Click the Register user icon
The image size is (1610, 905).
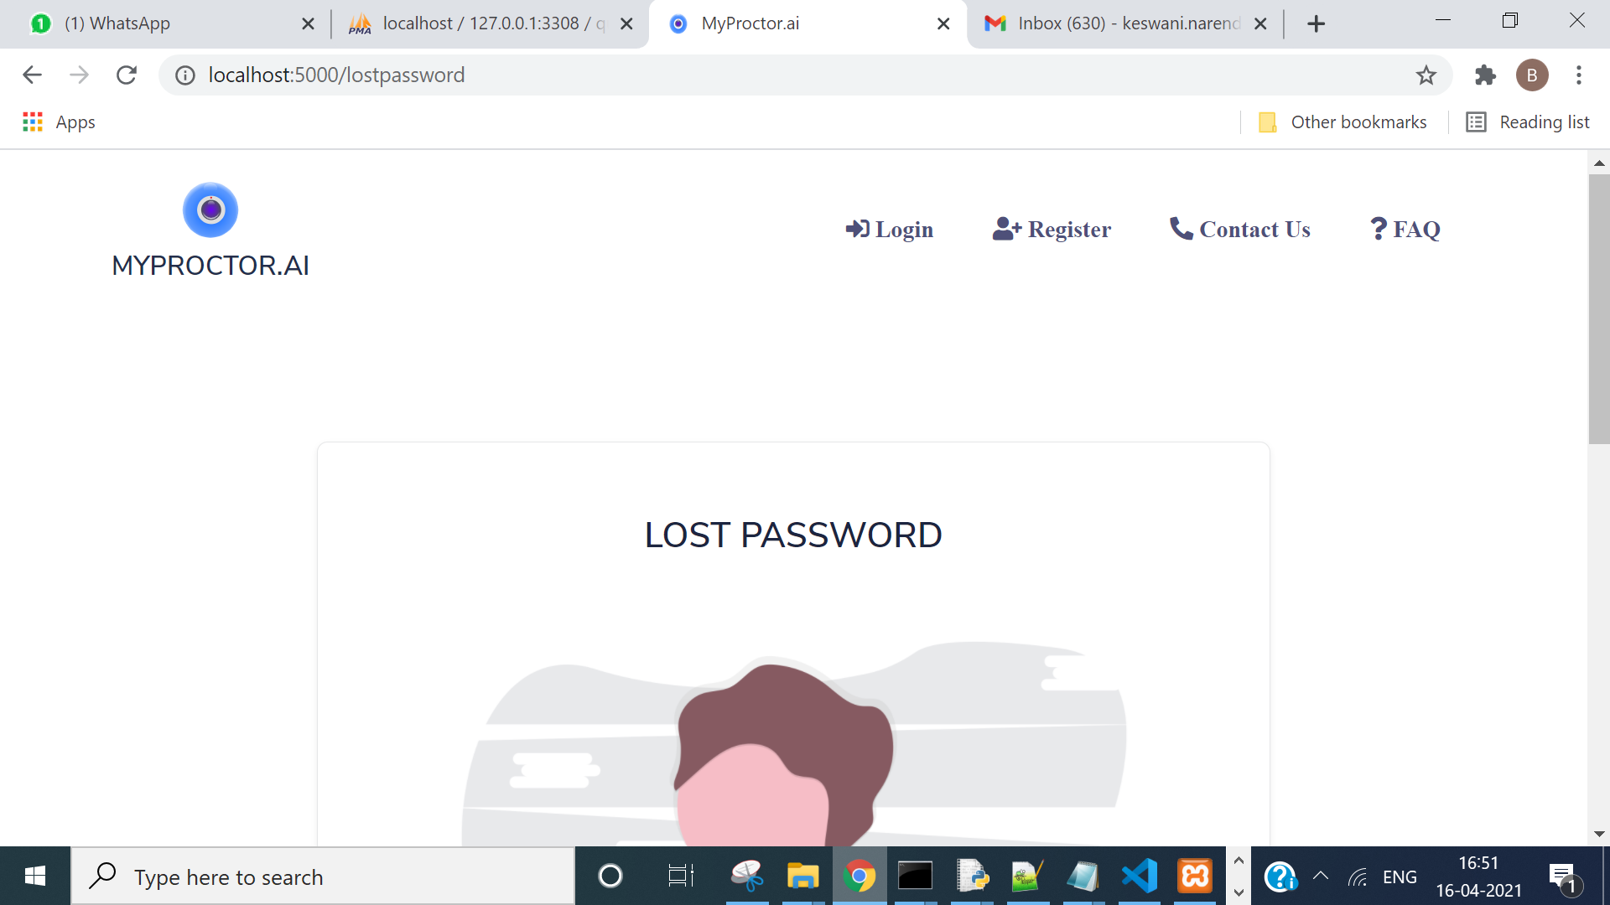coord(1003,229)
